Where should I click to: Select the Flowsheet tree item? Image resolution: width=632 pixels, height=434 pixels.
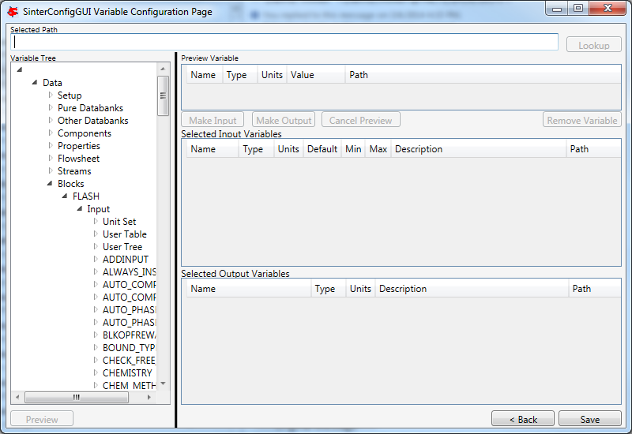(x=78, y=159)
